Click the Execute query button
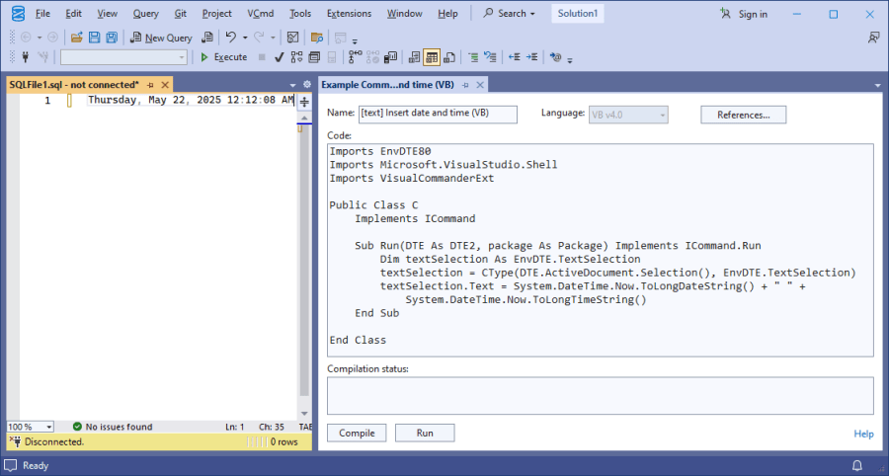Viewport: 889px width, 476px height. [x=223, y=57]
